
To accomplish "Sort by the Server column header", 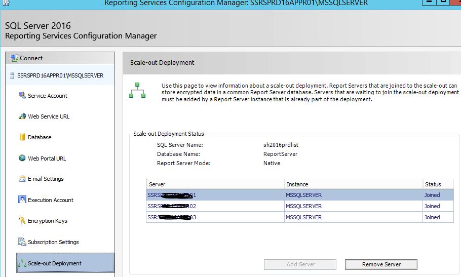I will pyautogui.click(x=215, y=184).
